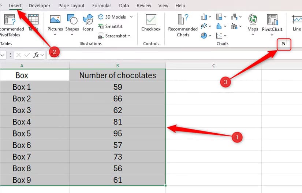Screen dimensions: 302x193
Task: Click the combo chart icon
Action: 234,26
